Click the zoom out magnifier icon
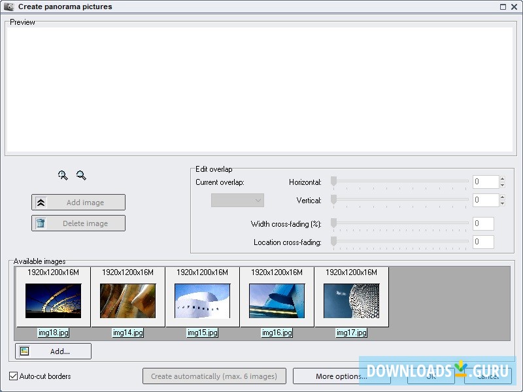Image resolution: width=523 pixels, height=392 pixels. (81, 175)
